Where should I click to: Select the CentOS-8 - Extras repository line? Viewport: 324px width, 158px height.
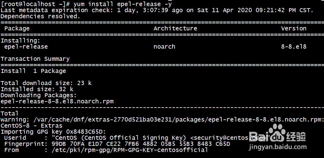(31, 125)
